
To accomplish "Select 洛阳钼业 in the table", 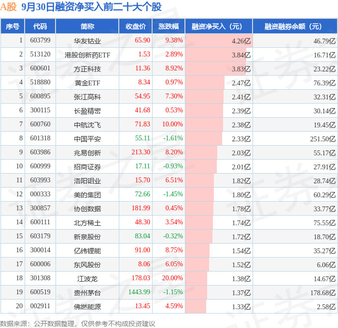I will (87, 181).
